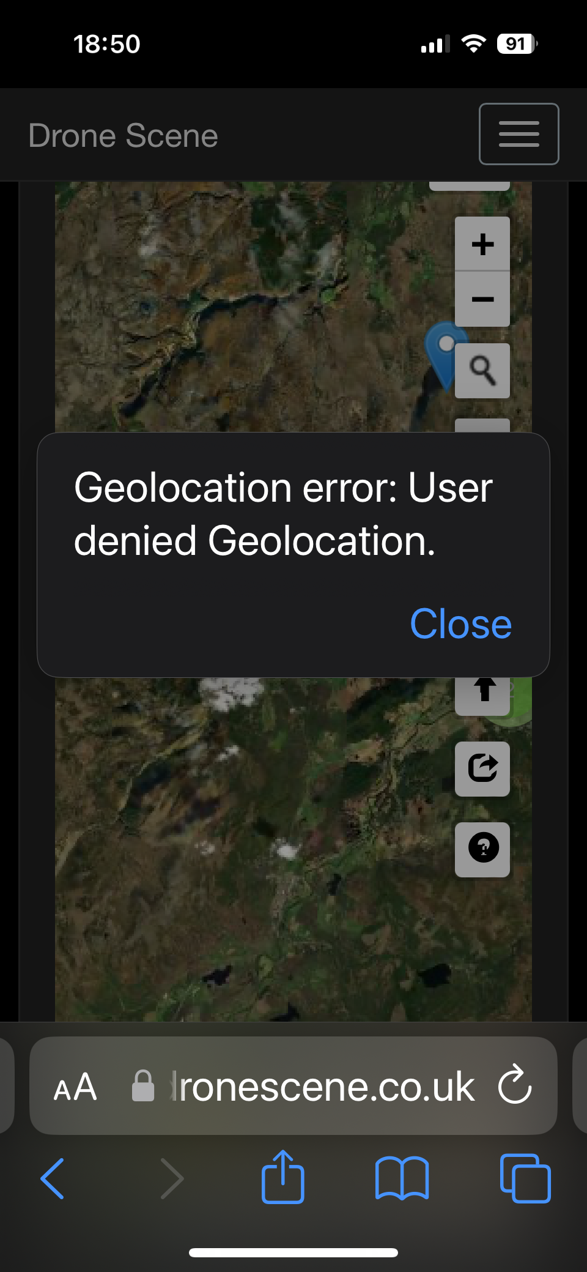Go back to previous page
This screenshot has height=1272, width=587.
(x=53, y=1178)
